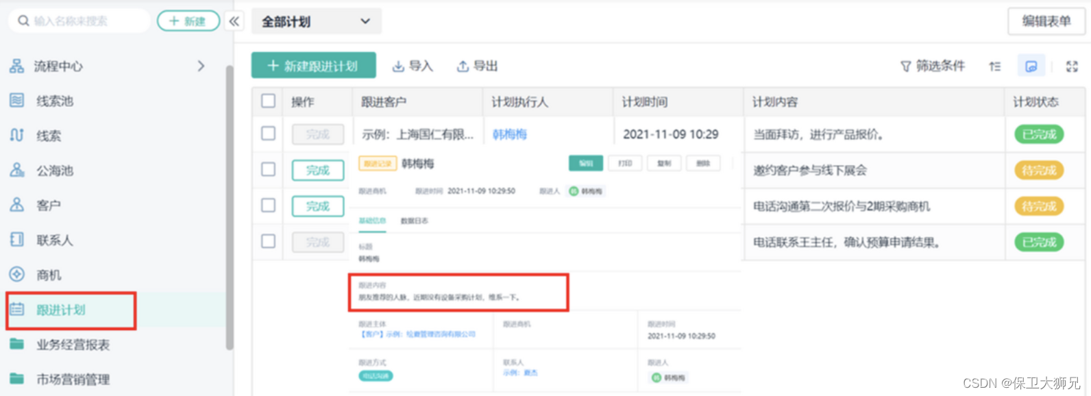The height and width of the screenshot is (396, 1091).
Task: Click the 跟进记录 orange tag
Action: (378, 164)
